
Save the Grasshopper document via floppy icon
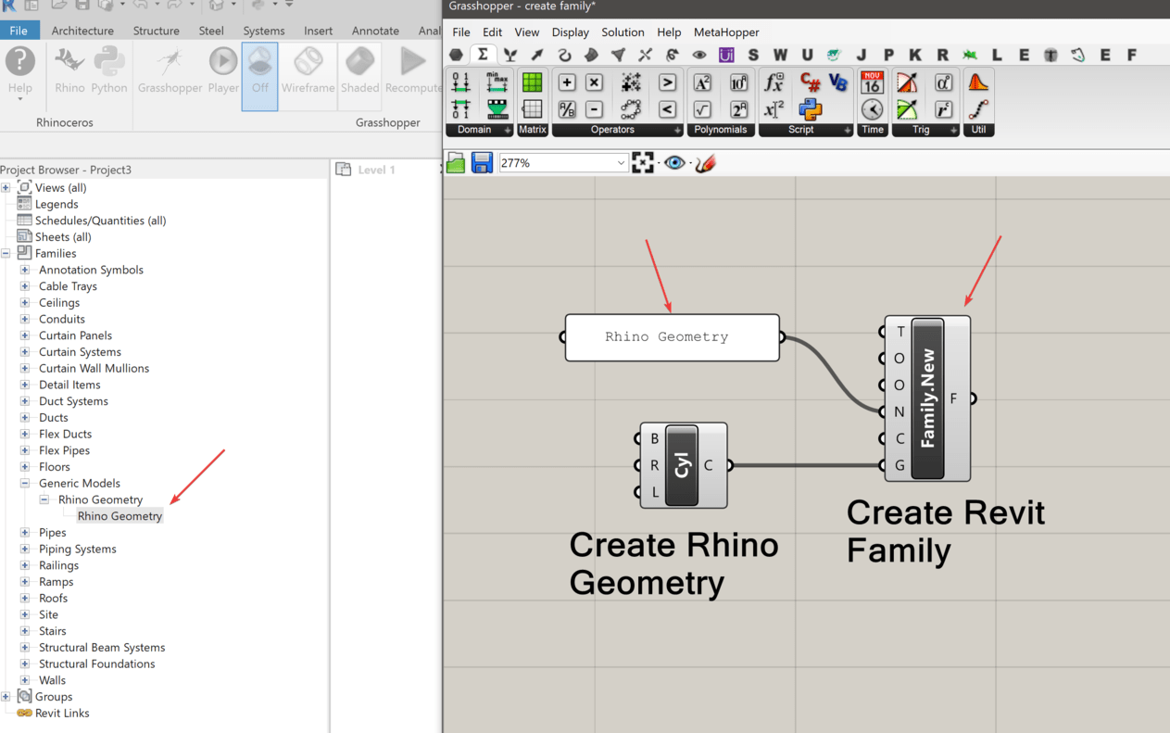tap(482, 163)
